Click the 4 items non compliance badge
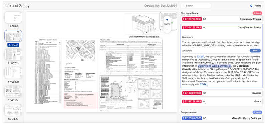This screenshot has width=267, height=125. (x=257, y=13)
